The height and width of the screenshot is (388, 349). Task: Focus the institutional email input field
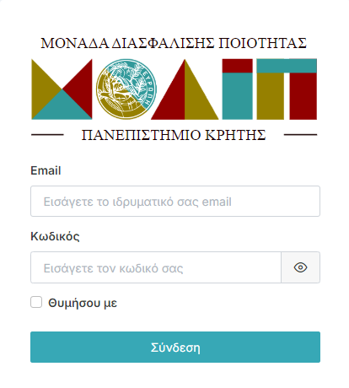coord(175,202)
